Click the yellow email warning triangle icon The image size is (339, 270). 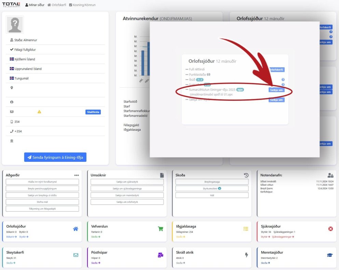point(39,112)
